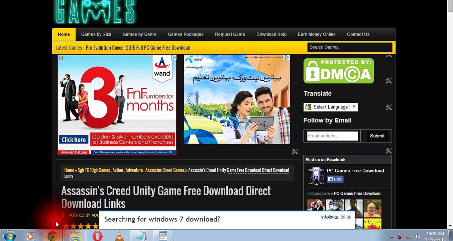Click the infolinks logo link
453x241 pixels.
[x=330, y=217]
